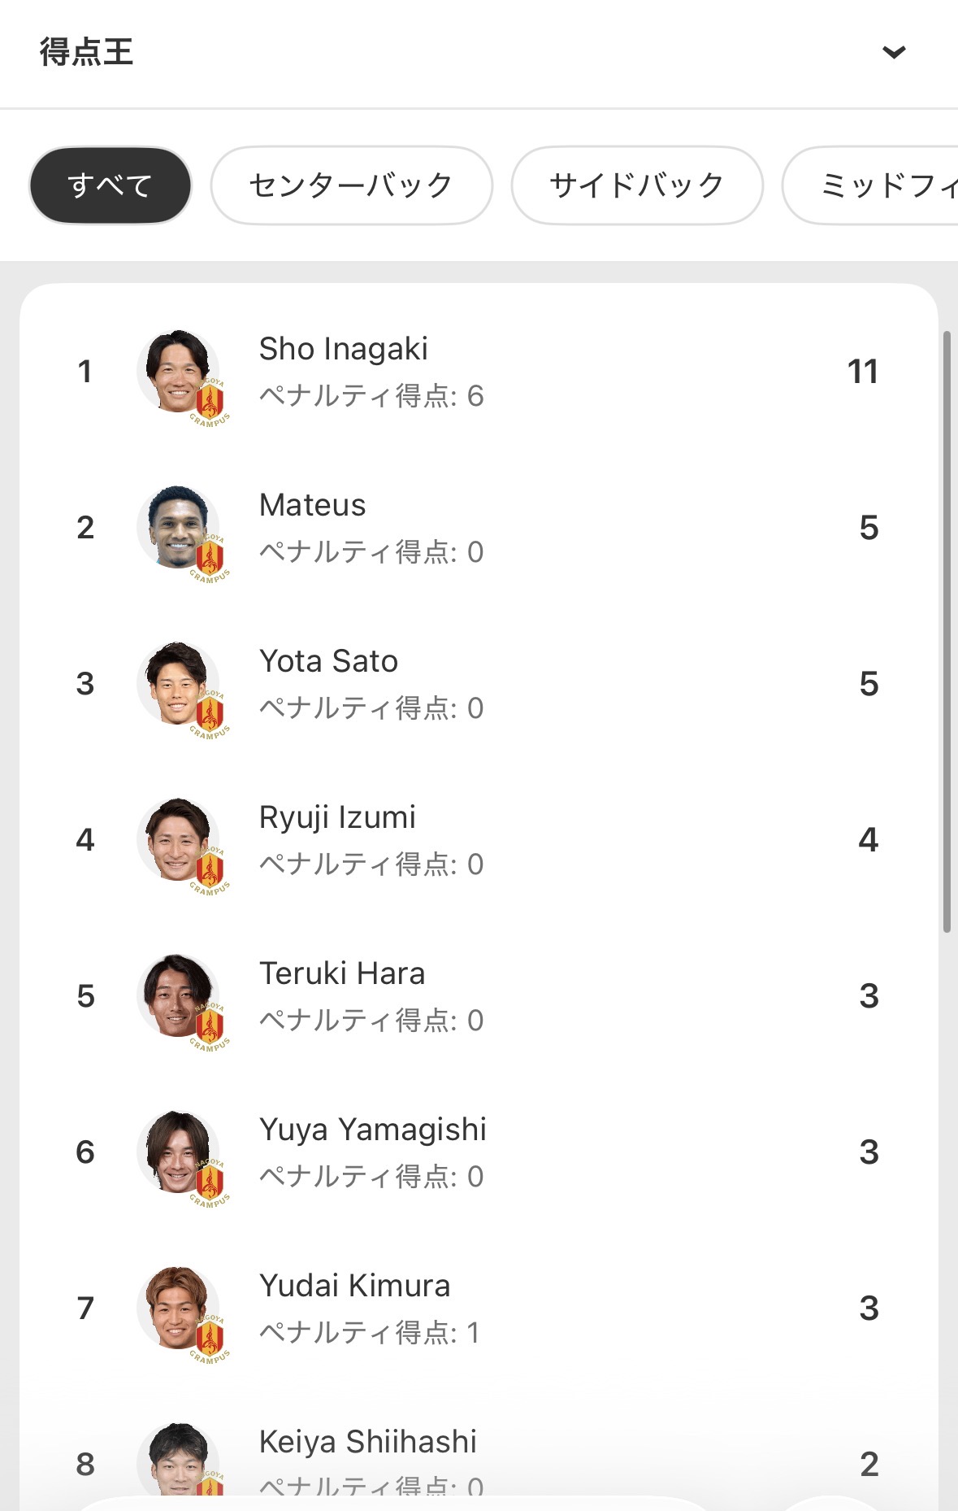
Task: Open the 得点王 header title
Action: (x=87, y=53)
